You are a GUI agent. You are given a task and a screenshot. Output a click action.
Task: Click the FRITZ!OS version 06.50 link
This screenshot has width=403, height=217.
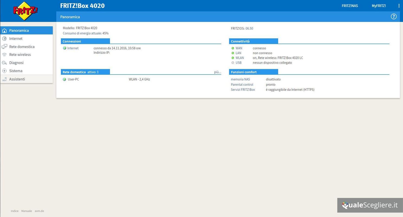pos(249,28)
